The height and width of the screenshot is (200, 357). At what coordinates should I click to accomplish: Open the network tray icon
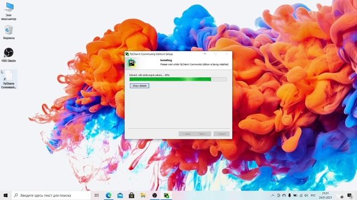pyautogui.click(x=301, y=195)
